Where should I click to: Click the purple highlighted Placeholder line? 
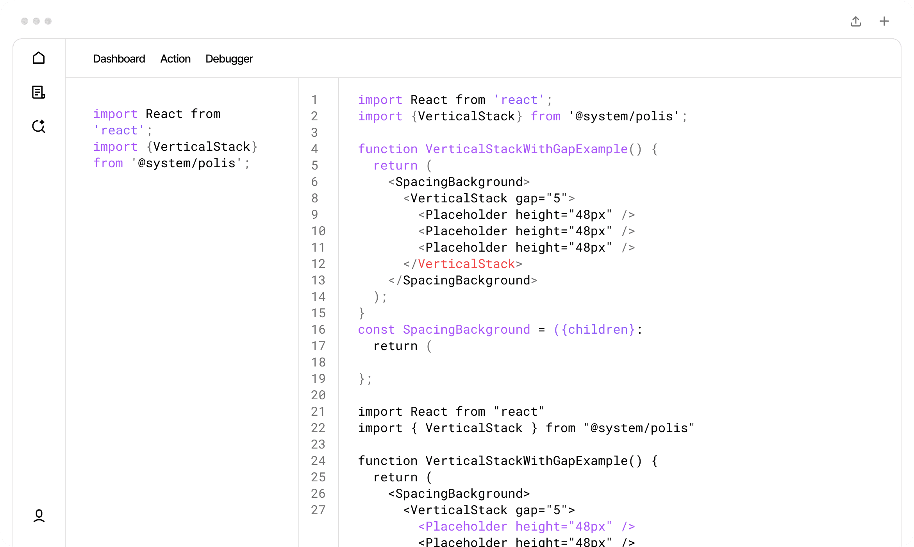[526, 526]
